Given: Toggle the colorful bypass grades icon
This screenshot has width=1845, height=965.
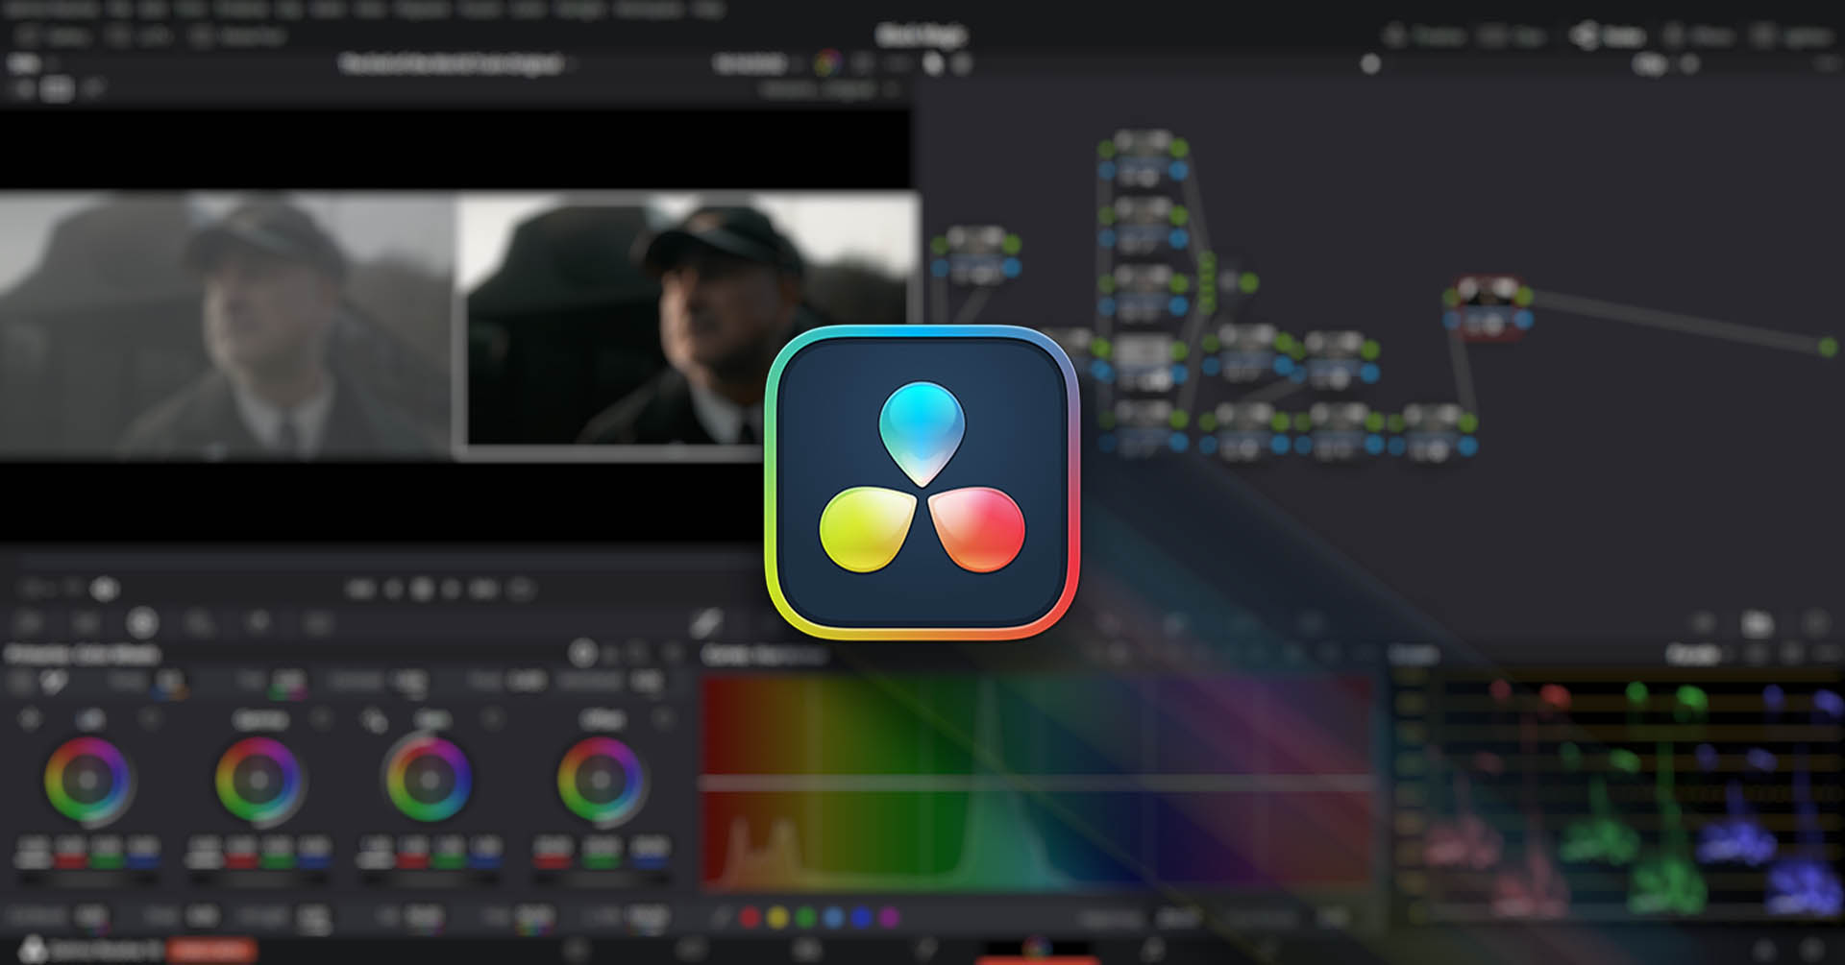Looking at the screenshot, I should pos(826,64).
